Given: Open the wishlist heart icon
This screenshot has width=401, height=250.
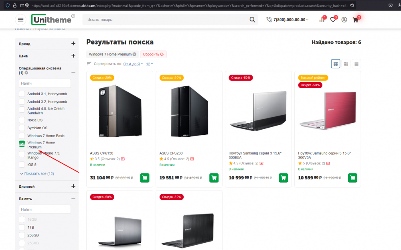Looking at the screenshot, I should [x=333, y=20].
